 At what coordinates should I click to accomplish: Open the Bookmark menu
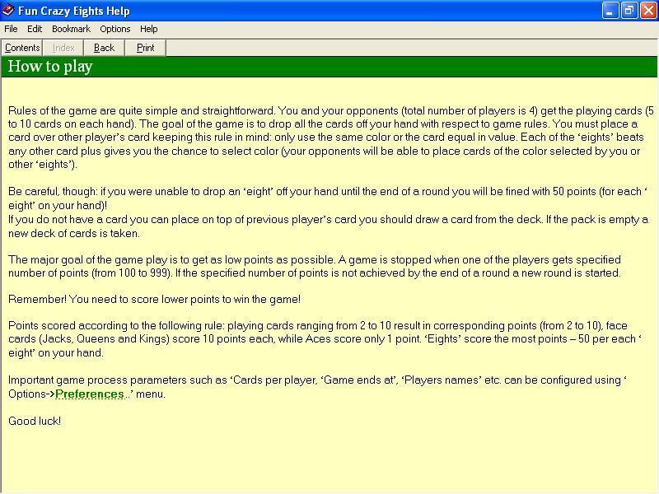pyautogui.click(x=71, y=29)
